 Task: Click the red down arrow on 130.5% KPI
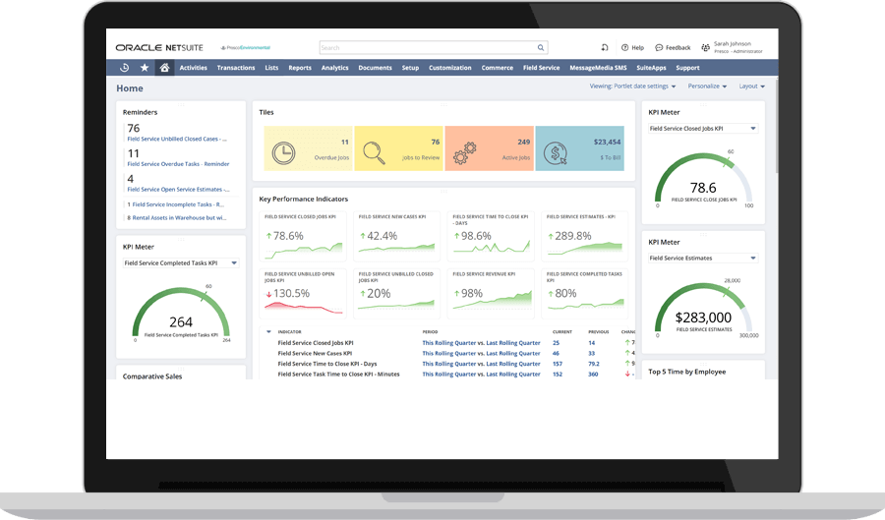coord(268,294)
